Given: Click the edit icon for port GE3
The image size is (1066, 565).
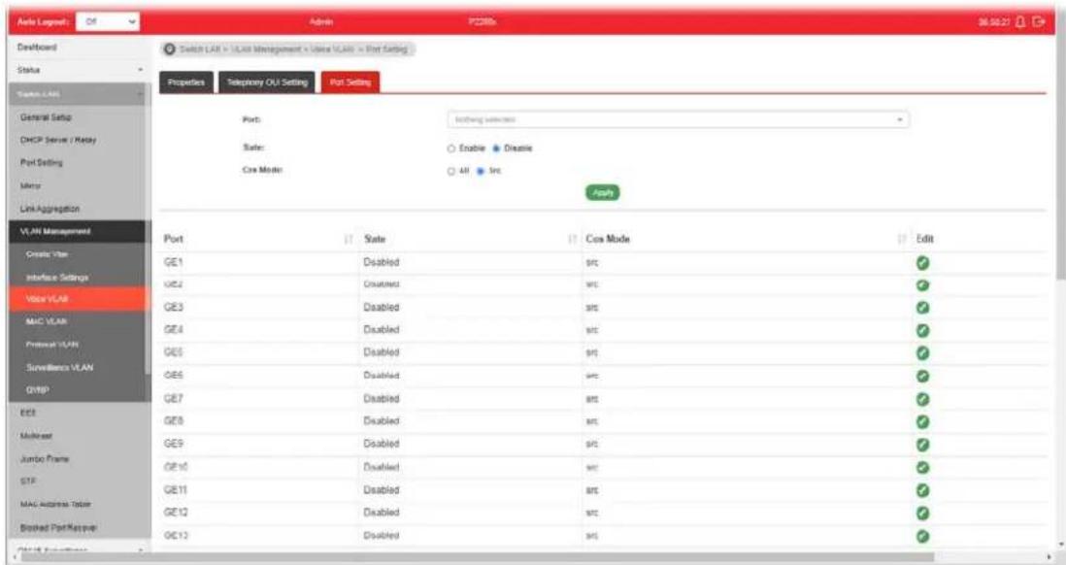Looking at the screenshot, I should [922, 308].
